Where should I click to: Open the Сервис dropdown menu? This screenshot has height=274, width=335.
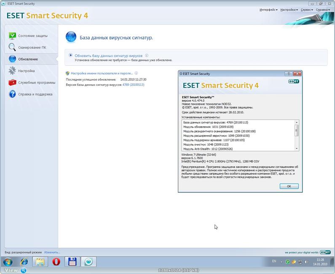point(307,10)
